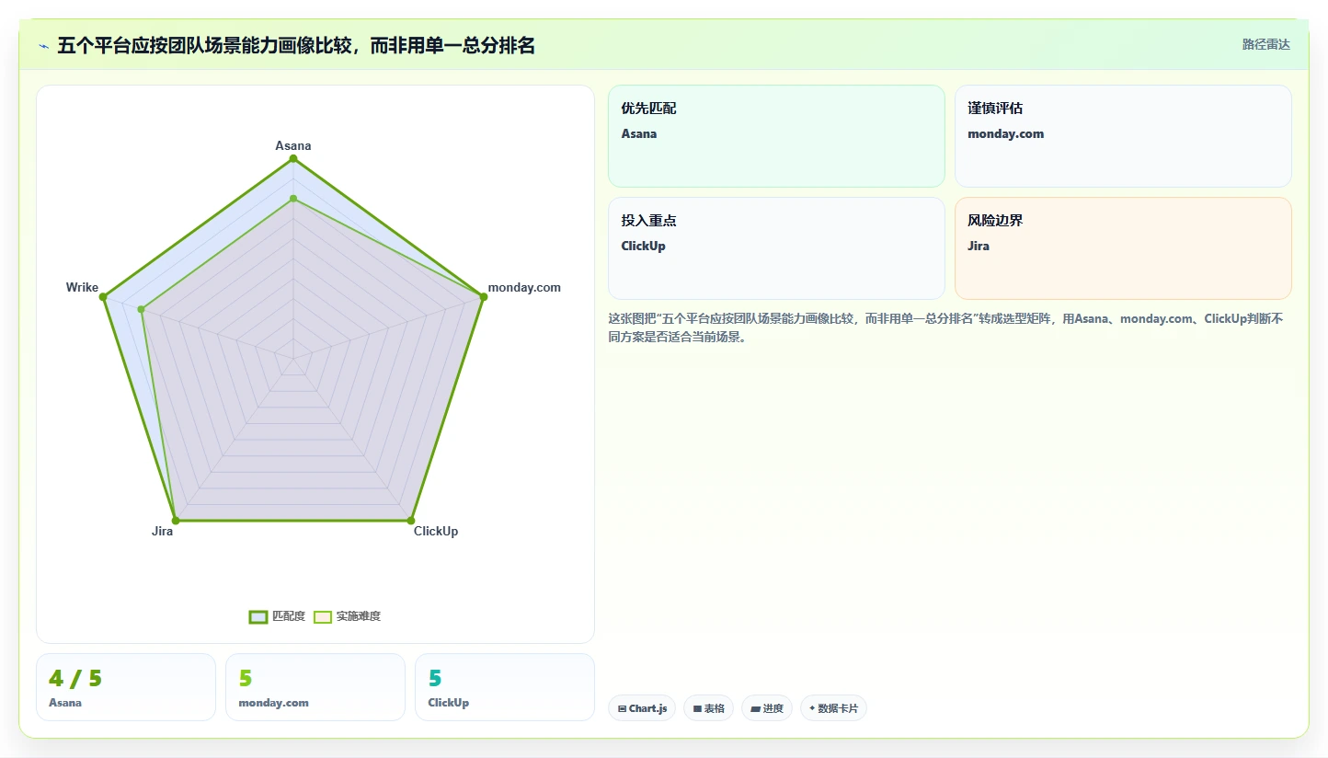This screenshot has width=1328, height=758.
Task: Click the ClickUp score 5 stat card
Action: tap(505, 687)
